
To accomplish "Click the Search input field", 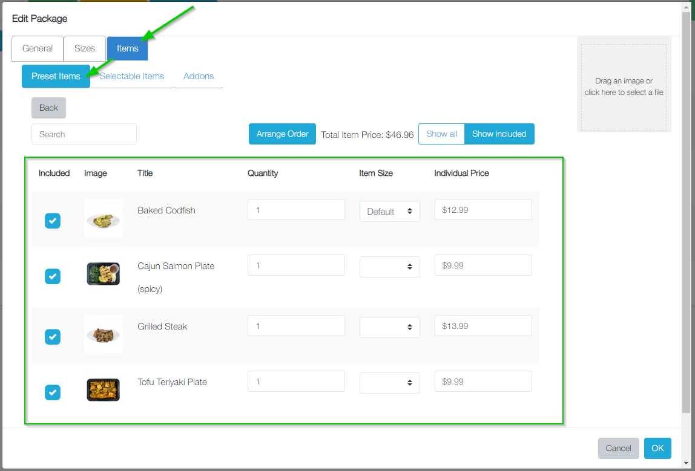I will pos(84,134).
